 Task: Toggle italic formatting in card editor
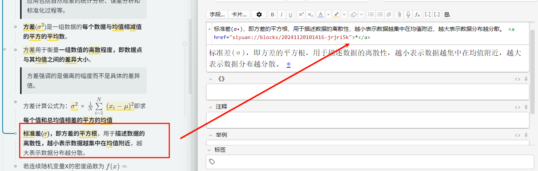281,14
